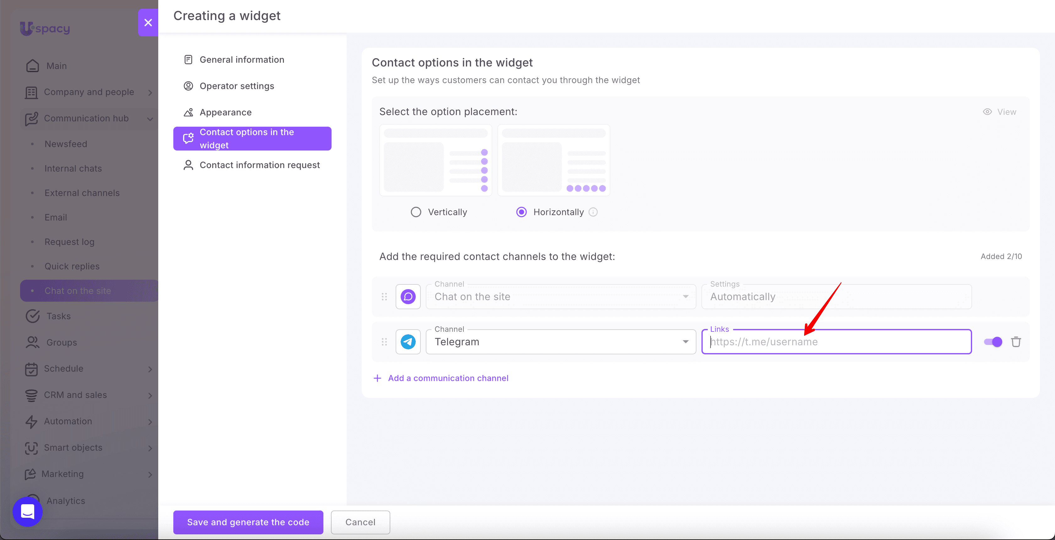Open Chat on the site in sidebar
Screen dimensions: 1055x540
pyautogui.click(x=89, y=291)
